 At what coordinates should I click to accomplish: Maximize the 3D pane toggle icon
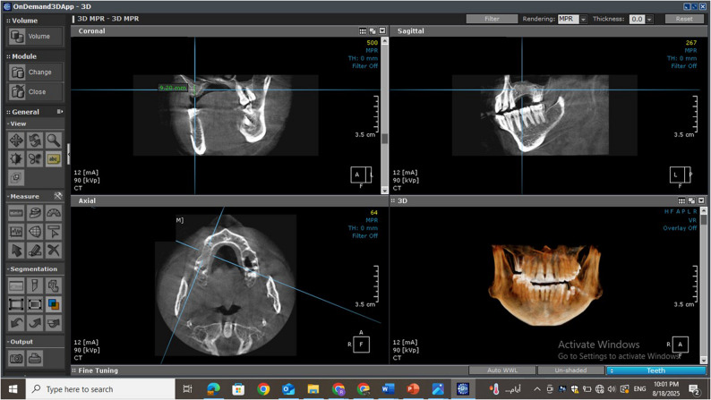point(691,200)
